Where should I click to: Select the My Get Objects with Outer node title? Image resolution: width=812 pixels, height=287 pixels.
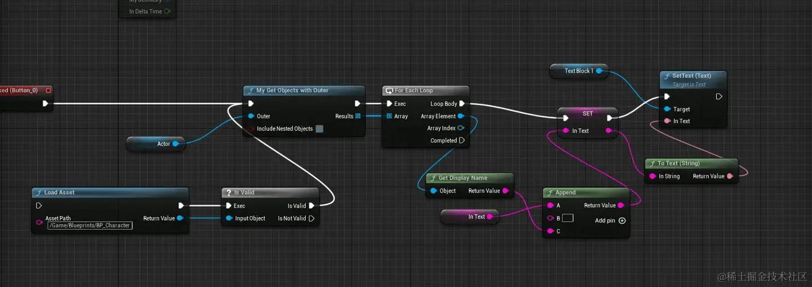point(292,90)
